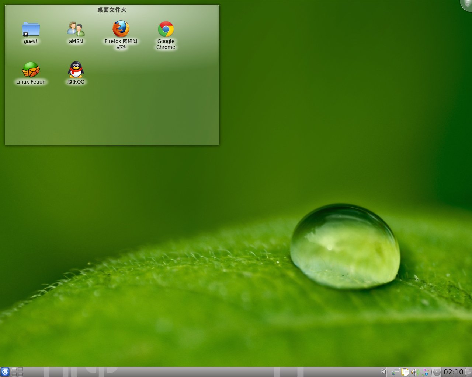Open the volume speaker tray icon
The height and width of the screenshot is (377, 472).
[415, 372]
